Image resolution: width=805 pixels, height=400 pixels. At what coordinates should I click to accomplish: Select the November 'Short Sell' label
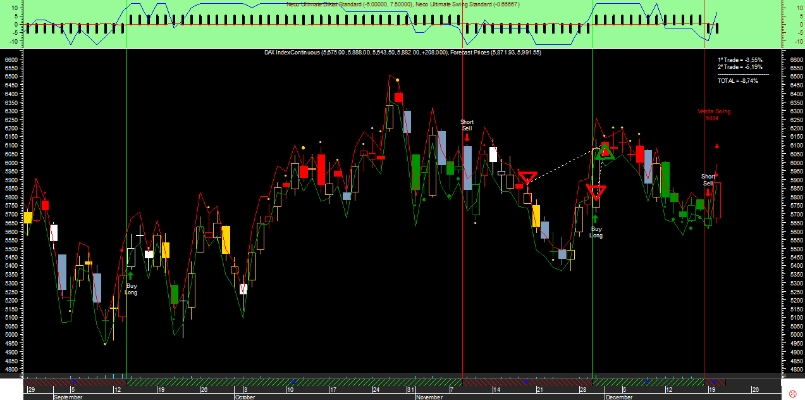coord(467,125)
